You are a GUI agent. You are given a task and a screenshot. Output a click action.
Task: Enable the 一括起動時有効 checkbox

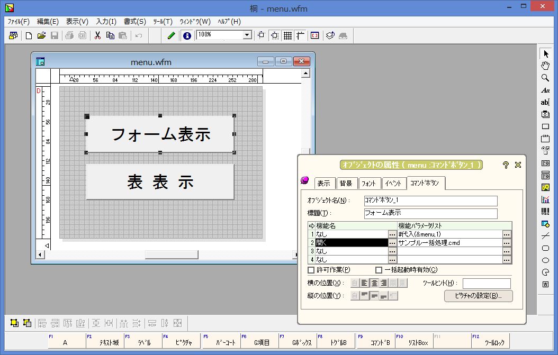379,270
